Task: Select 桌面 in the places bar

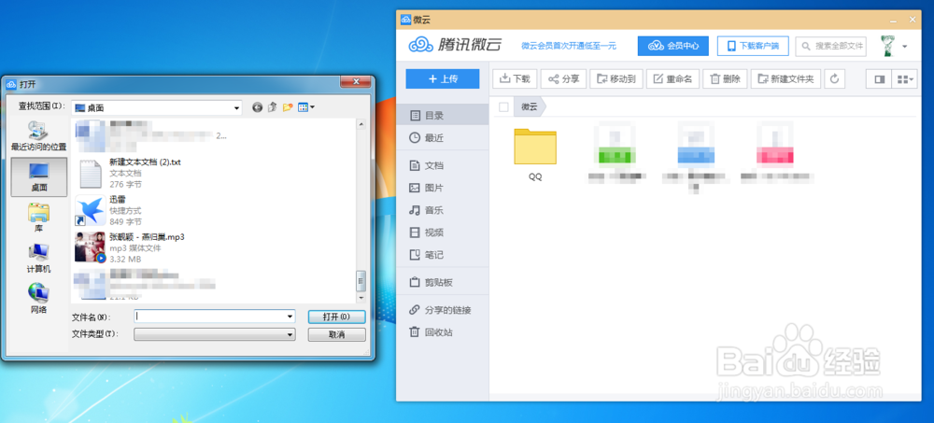Action: 38,176
